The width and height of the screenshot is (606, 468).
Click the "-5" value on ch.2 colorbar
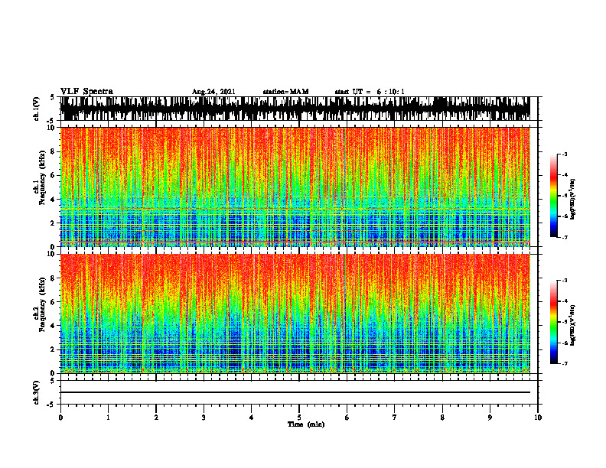(x=565, y=322)
